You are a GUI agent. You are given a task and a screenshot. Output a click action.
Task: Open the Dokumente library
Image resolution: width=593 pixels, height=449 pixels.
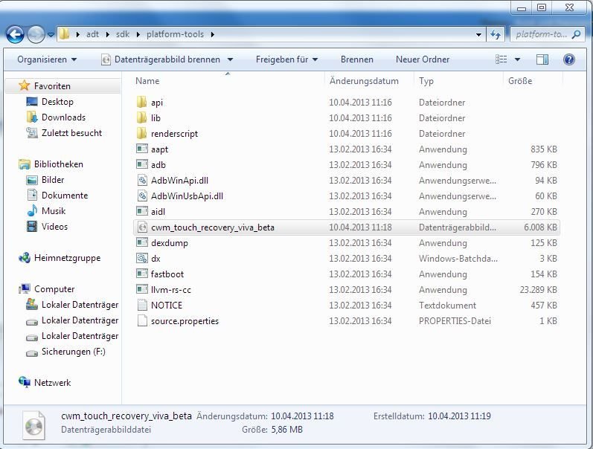pos(65,196)
